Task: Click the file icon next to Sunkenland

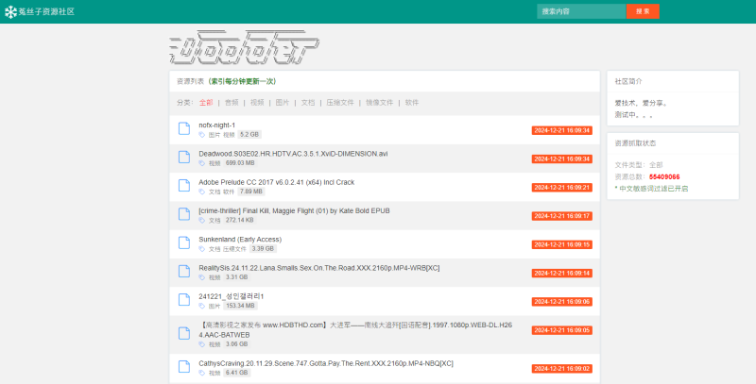Action: pos(183,243)
